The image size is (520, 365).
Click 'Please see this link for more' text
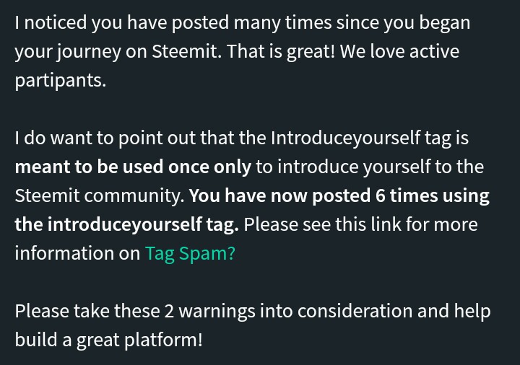pyautogui.click(x=361, y=224)
